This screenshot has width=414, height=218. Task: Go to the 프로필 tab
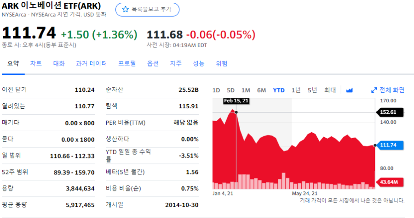127,63
